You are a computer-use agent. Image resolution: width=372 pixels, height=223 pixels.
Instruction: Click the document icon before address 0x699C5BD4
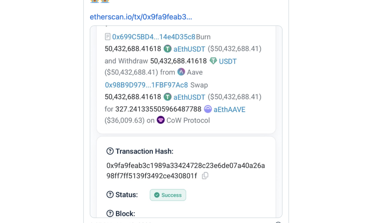point(107,36)
